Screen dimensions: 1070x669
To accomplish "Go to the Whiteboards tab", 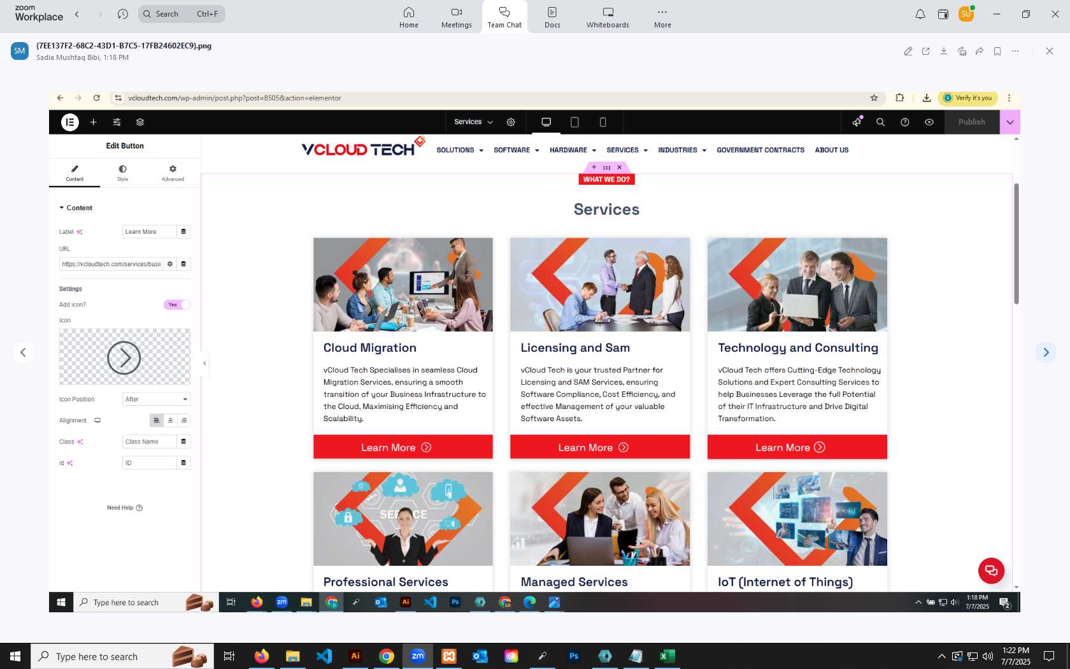I will point(608,17).
